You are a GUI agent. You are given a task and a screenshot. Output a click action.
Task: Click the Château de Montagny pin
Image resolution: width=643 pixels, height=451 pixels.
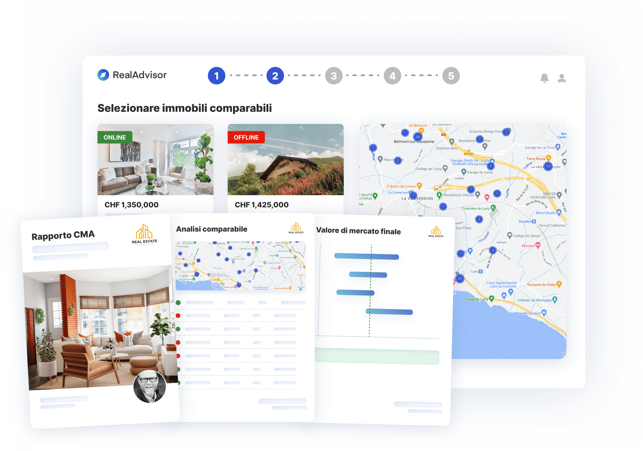[x=555, y=300]
